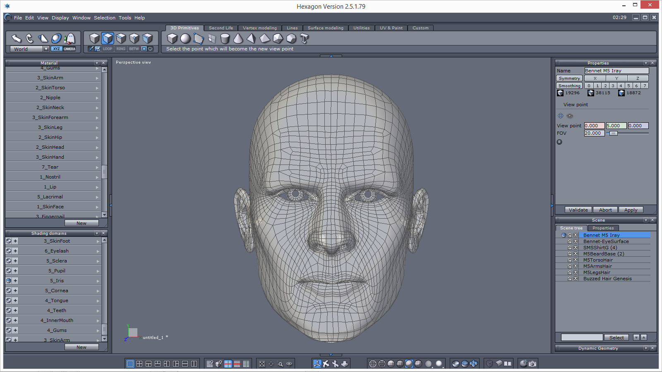Viewport: 662px width, 372px height.
Task: Toggle X symmetry
Action: (x=595, y=78)
